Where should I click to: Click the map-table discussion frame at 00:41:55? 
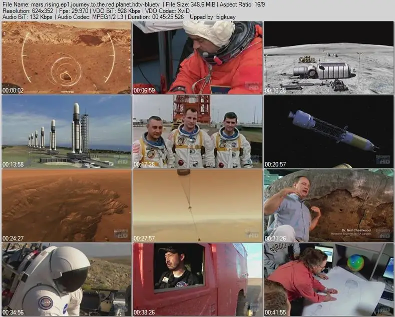coord(329,279)
